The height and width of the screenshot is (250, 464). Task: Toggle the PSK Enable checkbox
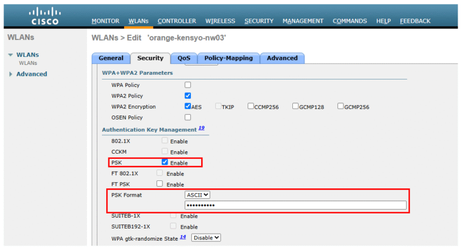(165, 162)
